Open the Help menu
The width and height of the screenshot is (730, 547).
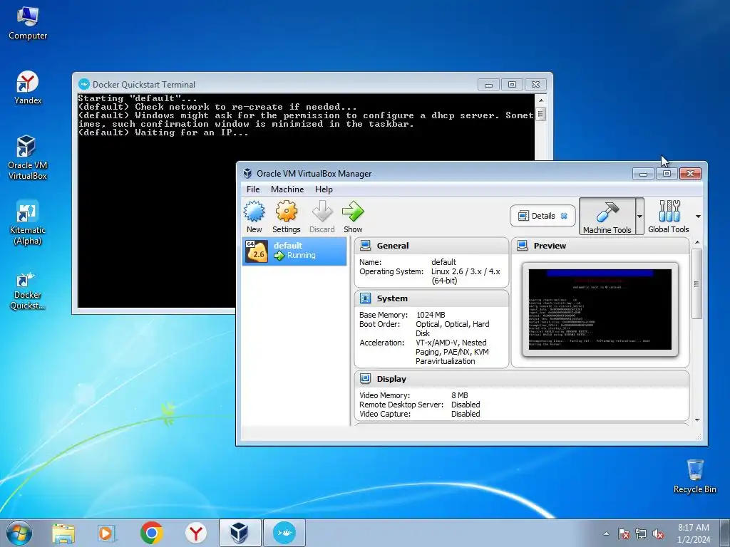point(324,189)
